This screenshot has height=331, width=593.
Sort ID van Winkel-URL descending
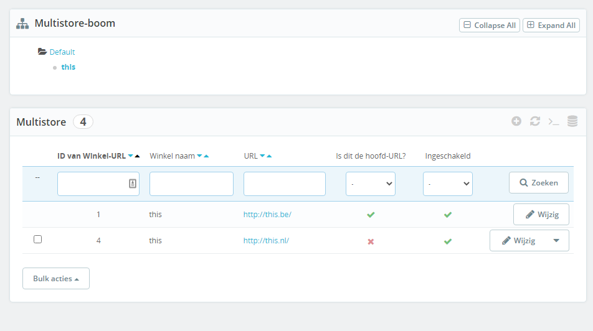click(130, 156)
